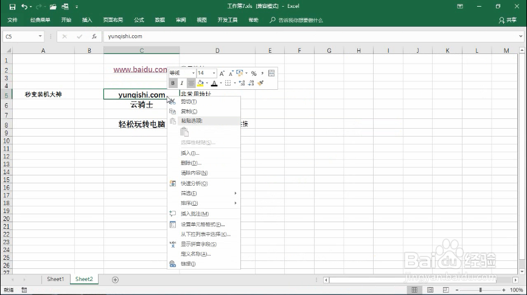Open file via quick access folder icon
527x295 pixels.
(53, 7)
